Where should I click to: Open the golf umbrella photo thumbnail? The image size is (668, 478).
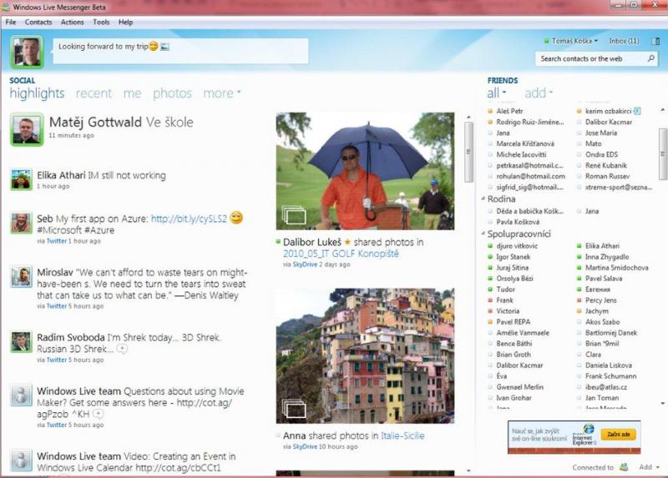(365, 171)
